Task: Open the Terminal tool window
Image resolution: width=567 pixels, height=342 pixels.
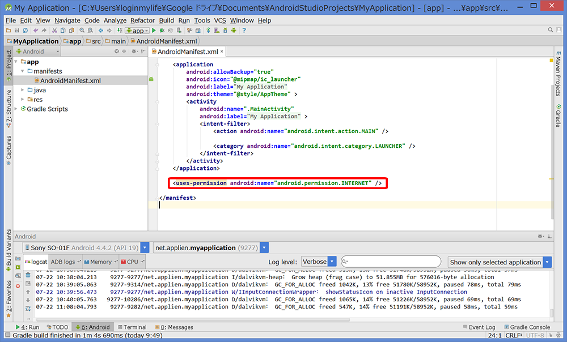Action: [132, 327]
